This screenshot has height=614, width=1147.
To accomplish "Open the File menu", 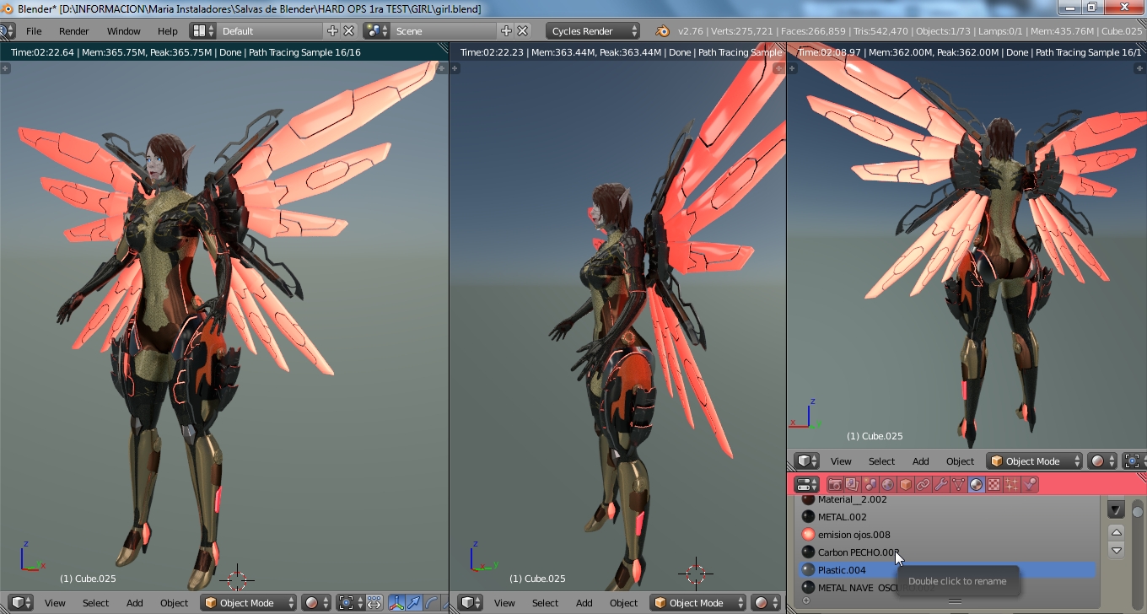I will pos(34,31).
